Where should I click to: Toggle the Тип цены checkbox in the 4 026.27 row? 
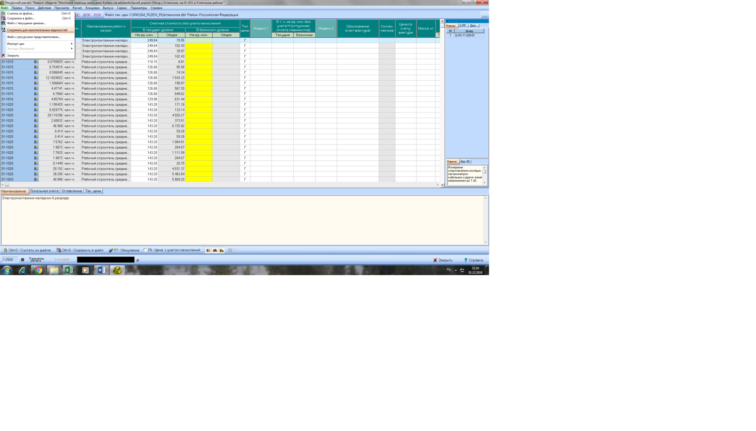[245, 115]
